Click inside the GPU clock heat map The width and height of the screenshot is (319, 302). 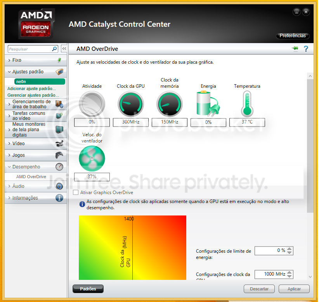(155, 248)
